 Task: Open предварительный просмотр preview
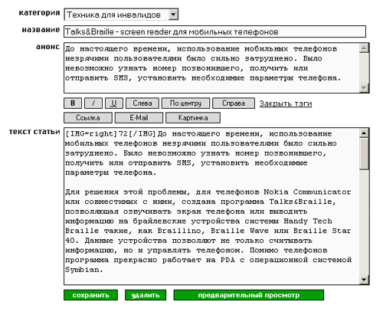[249, 295]
